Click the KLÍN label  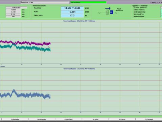click(36, 12)
